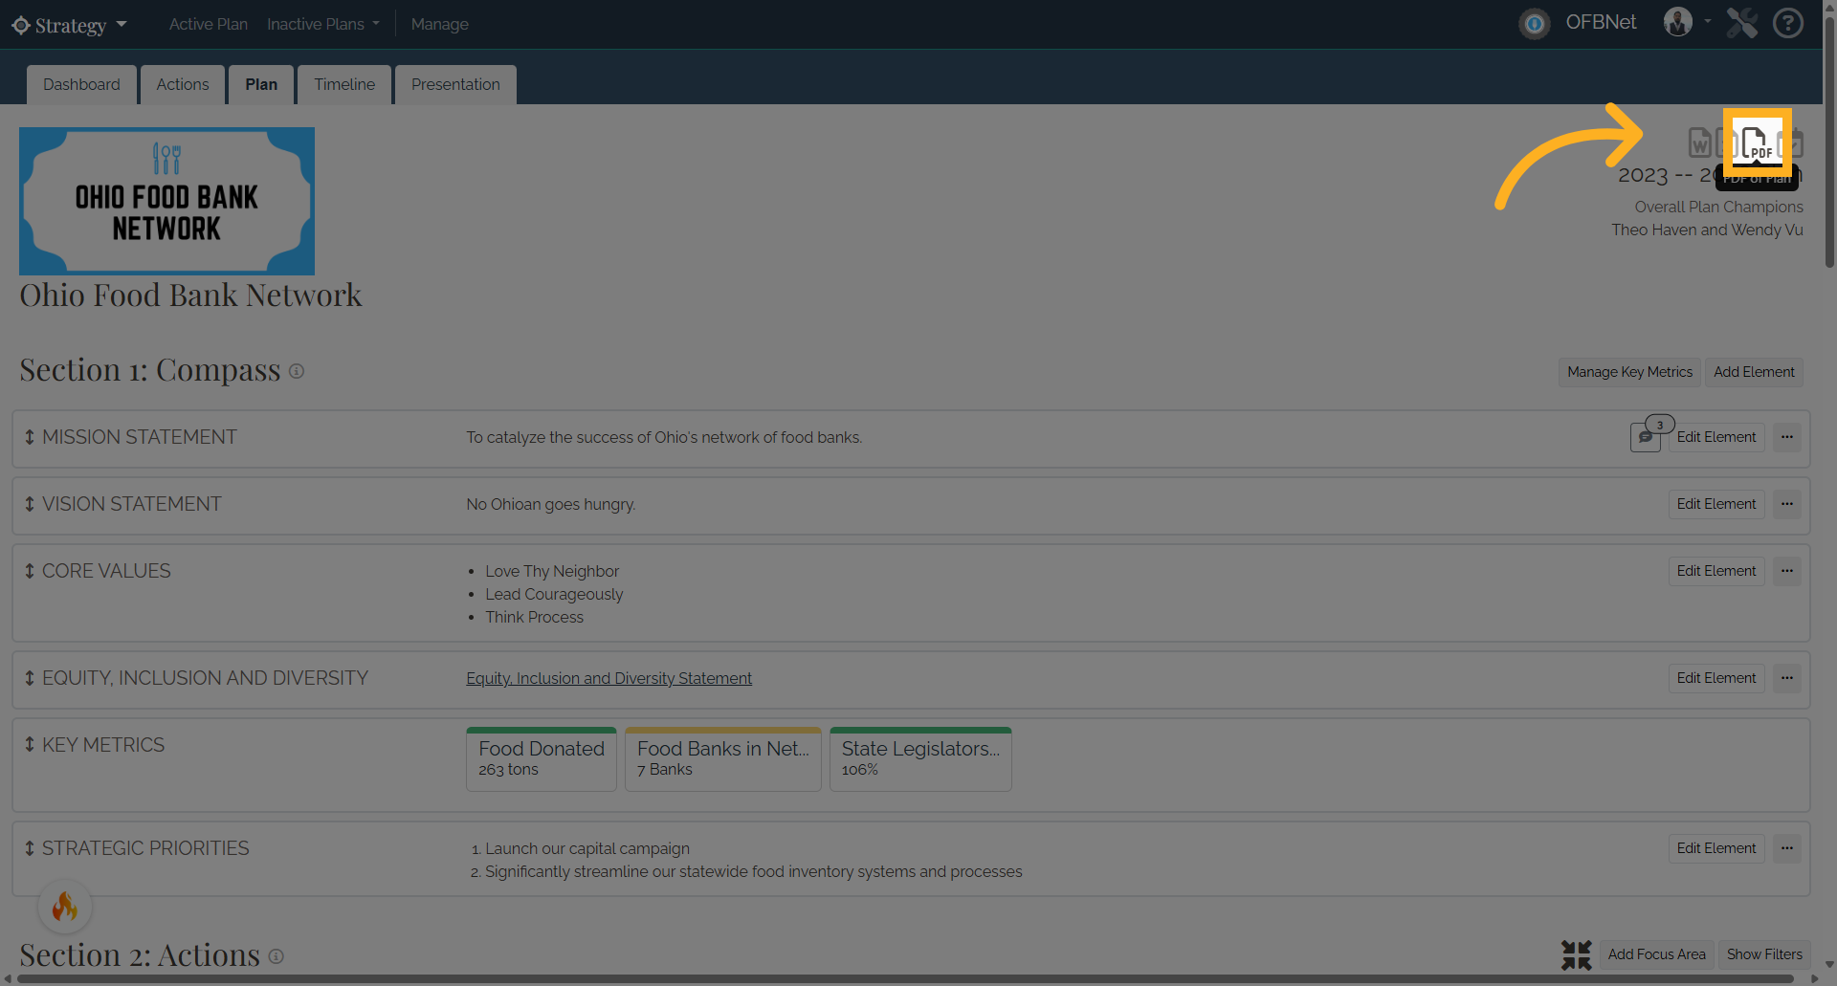The image size is (1837, 986).
Task: Click info icon beside Section 1: Compass
Action: point(297,371)
